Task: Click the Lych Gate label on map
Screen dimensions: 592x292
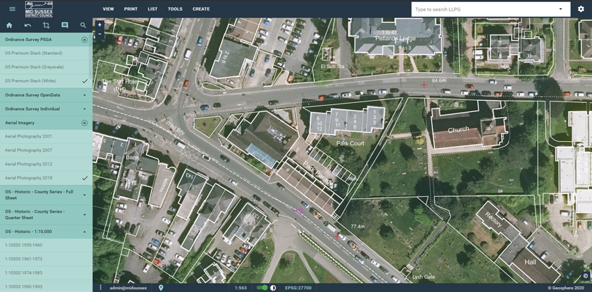Action: click(423, 277)
